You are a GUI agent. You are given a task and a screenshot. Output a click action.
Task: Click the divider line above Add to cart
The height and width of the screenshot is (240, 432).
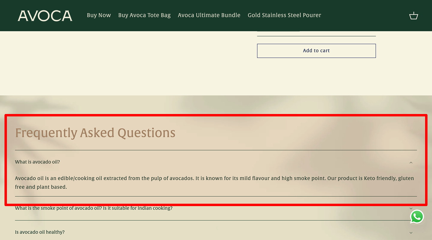[x=316, y=36]
